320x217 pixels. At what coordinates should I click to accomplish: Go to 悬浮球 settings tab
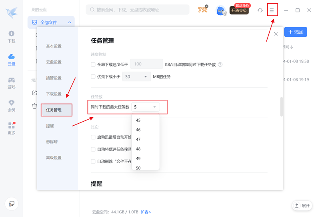click(x=52, y=142)
